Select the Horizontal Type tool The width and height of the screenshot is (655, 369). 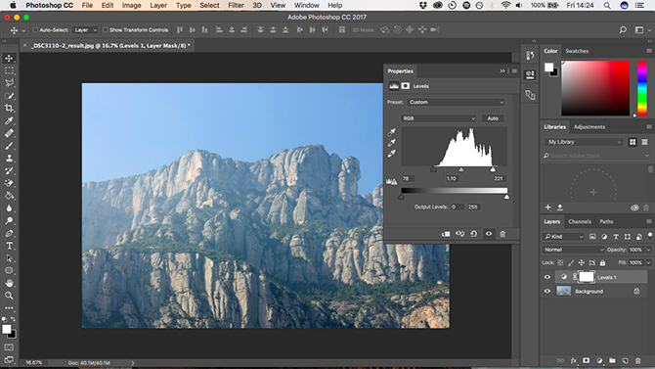tap(9, 246)
